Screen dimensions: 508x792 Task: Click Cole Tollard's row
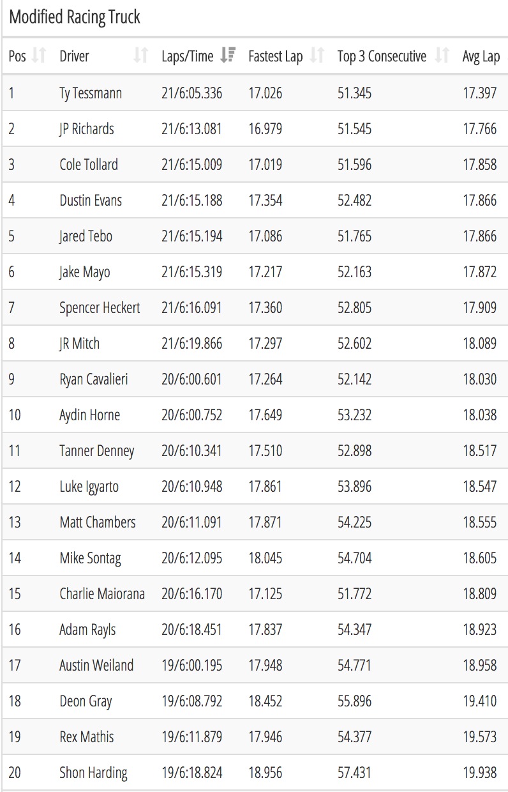pyautogui.click(x=254, y=165)
